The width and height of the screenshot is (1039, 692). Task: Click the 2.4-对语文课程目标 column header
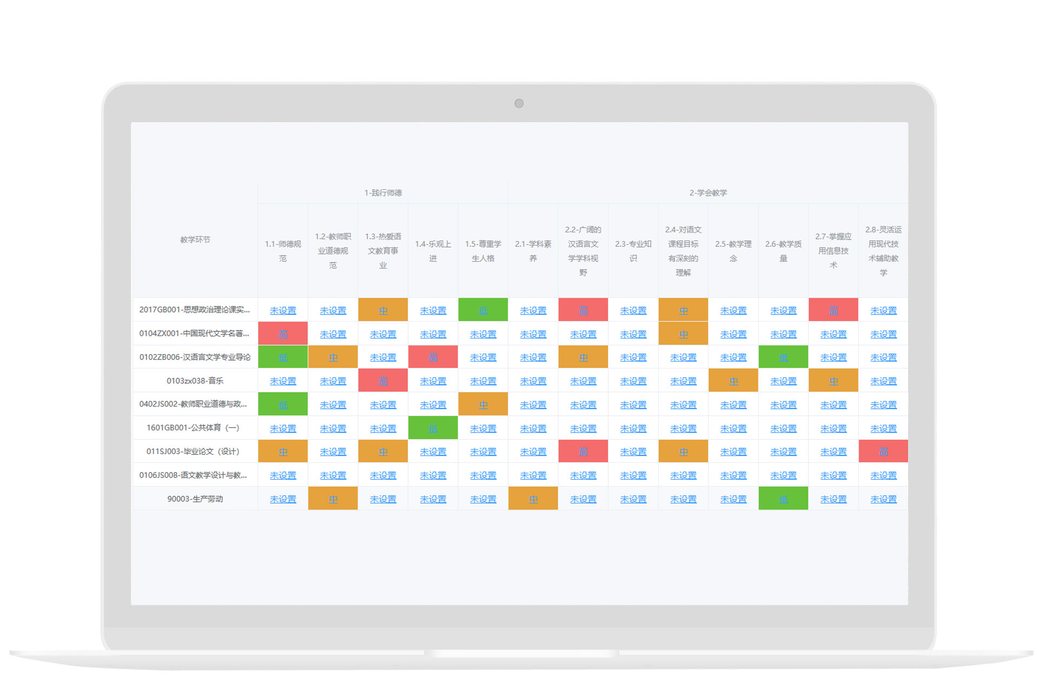[683, 251]
